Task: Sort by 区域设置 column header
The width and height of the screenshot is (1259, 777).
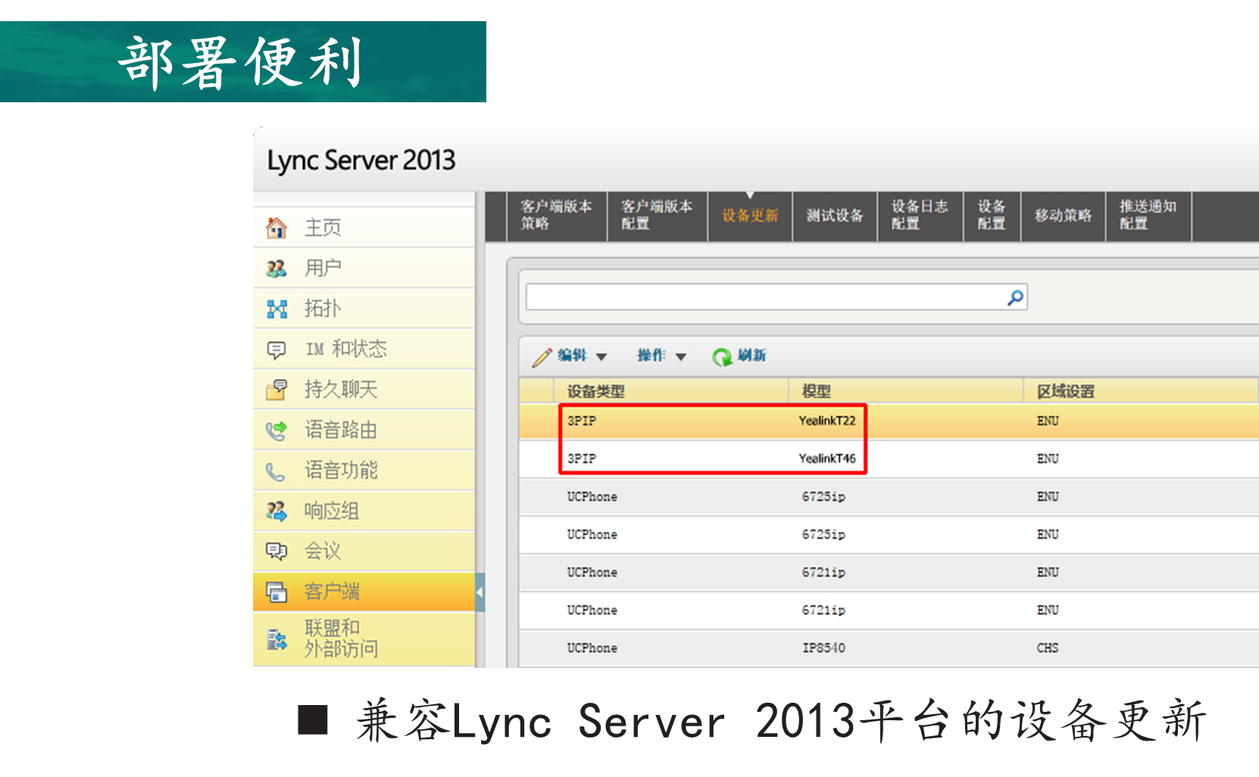Action: tap(1066, 392)
